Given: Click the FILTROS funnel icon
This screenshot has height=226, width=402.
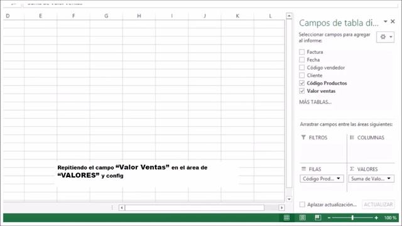Looking at the screenshot, I should [x=303, y=137].
